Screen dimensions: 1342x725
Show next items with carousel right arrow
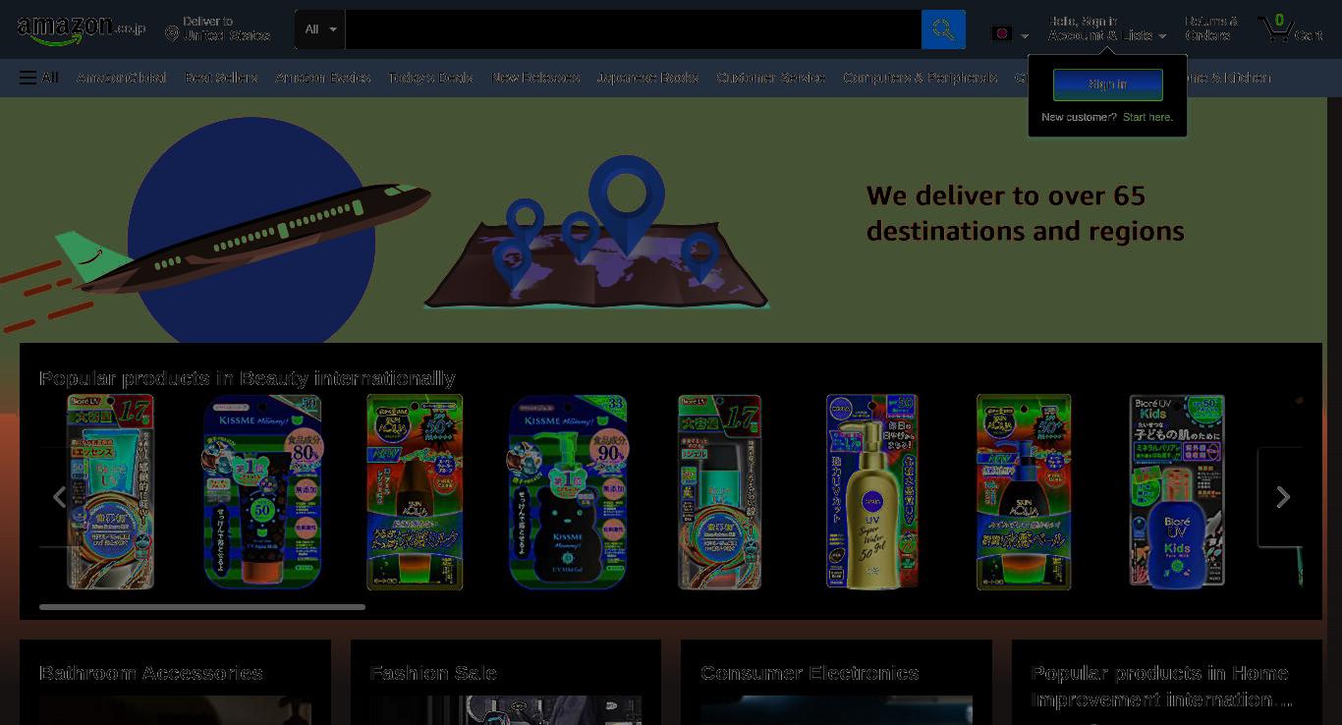point(1281,497)
